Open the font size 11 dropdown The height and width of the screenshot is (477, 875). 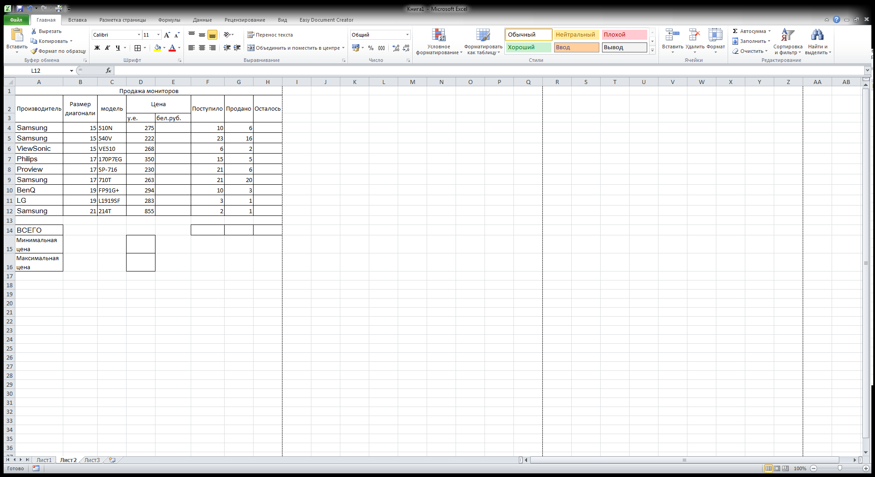158,35
